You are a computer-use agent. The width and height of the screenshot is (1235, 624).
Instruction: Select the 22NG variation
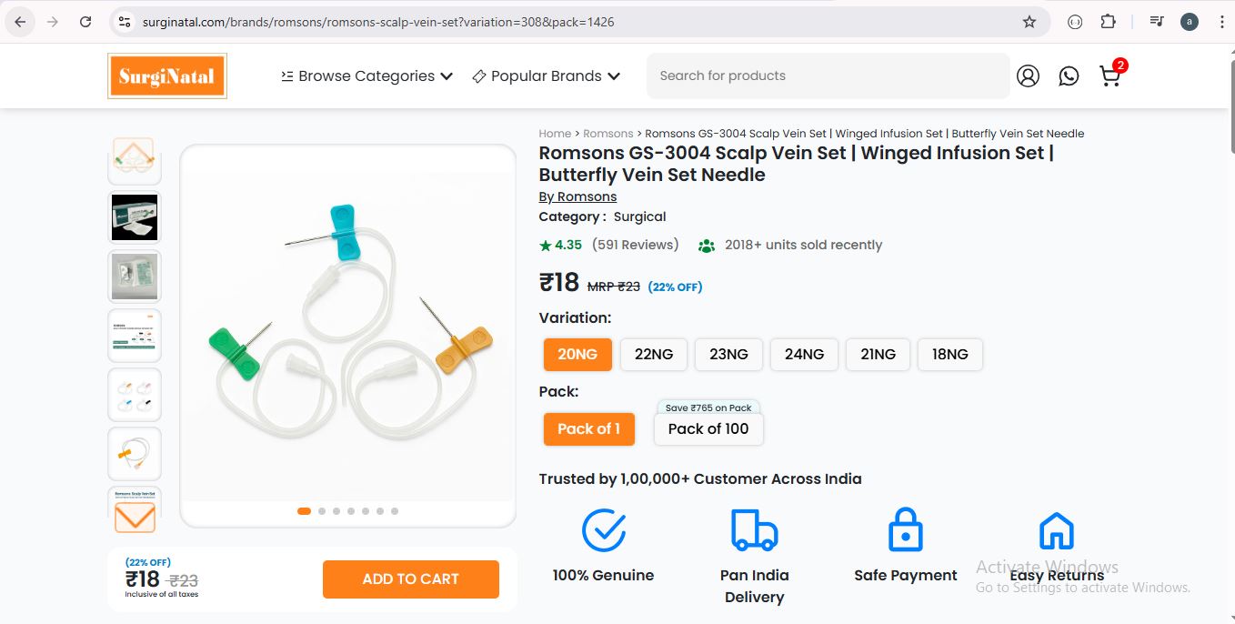point(653,354)
